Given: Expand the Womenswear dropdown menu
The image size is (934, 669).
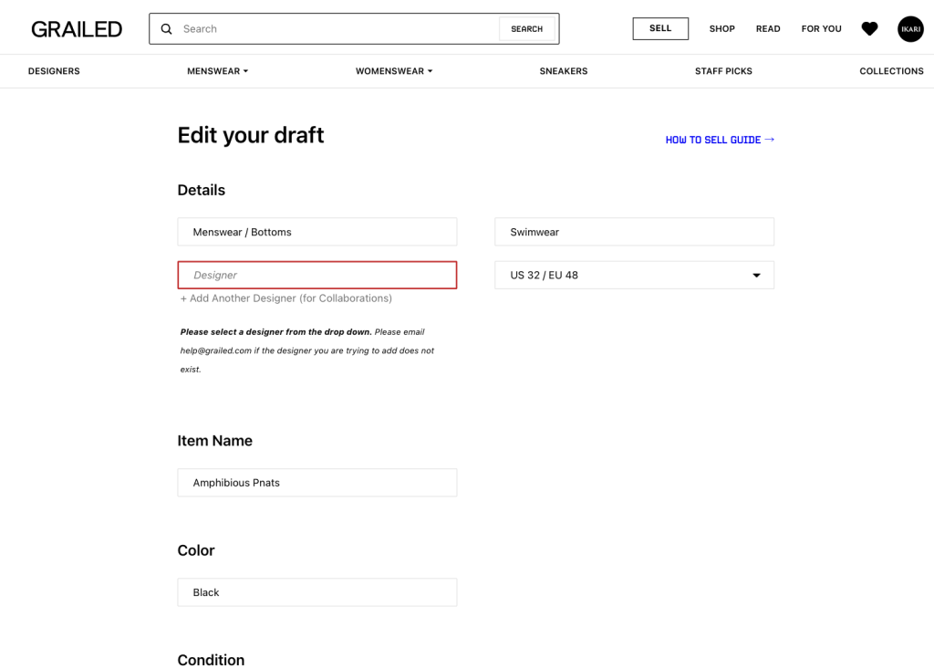Looking at the screenshot, I should [x=394, y=71].
